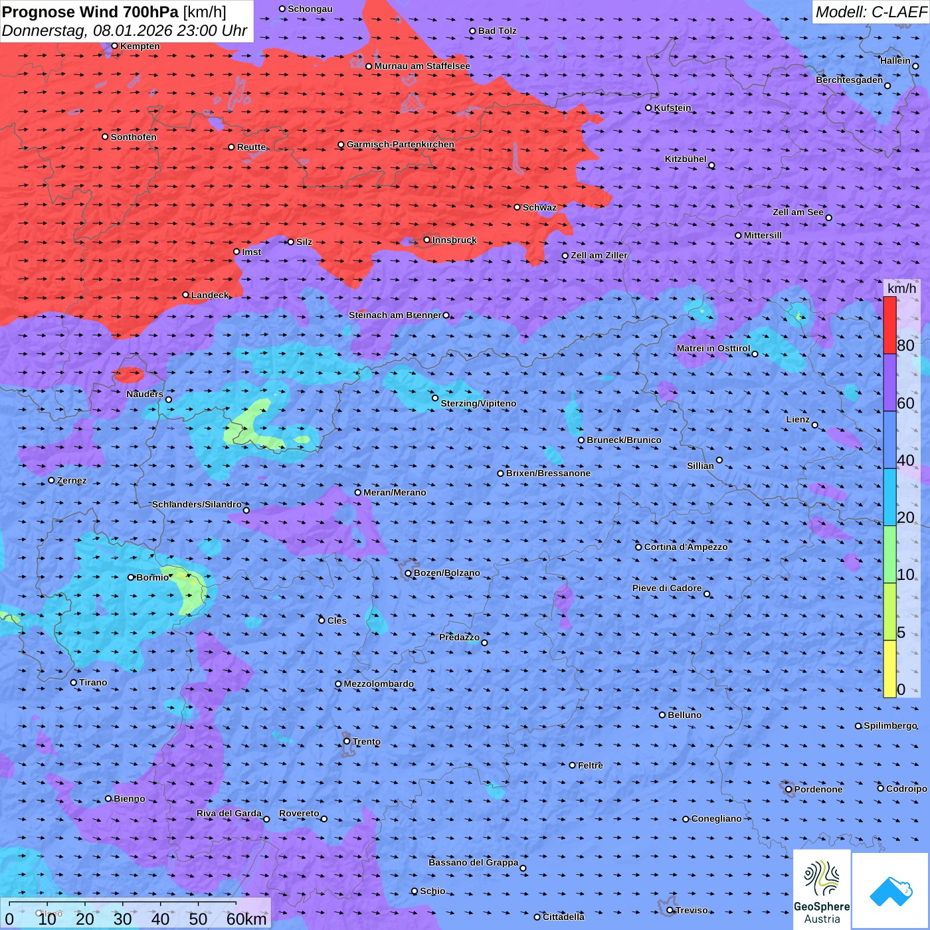Click the Sonthofen marker

tap(105, 137)
